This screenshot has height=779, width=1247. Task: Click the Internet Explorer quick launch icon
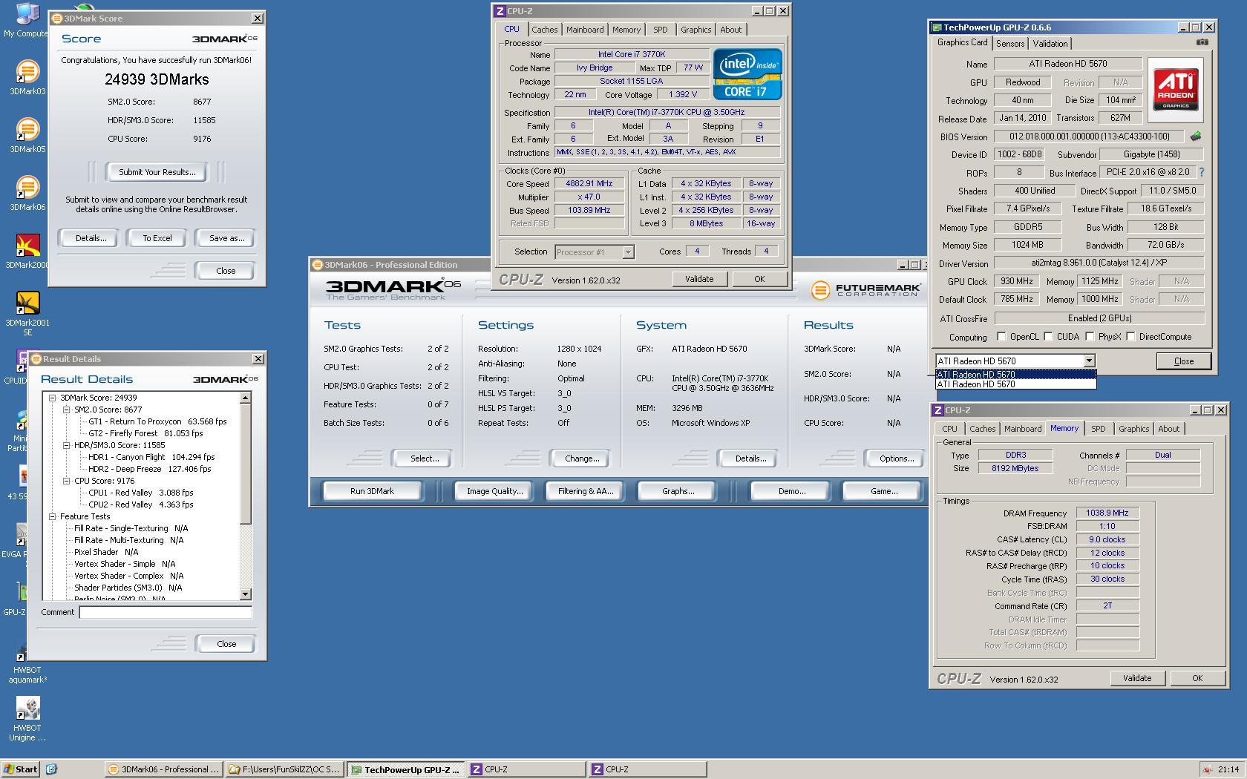point(51,769)
